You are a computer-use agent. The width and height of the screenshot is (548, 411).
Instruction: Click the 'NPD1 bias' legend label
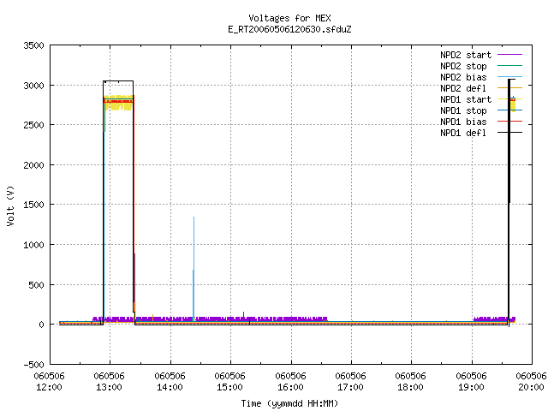463,122
